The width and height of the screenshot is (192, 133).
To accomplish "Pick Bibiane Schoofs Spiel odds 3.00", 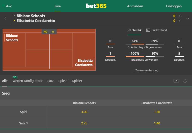I will coord(84,112).
